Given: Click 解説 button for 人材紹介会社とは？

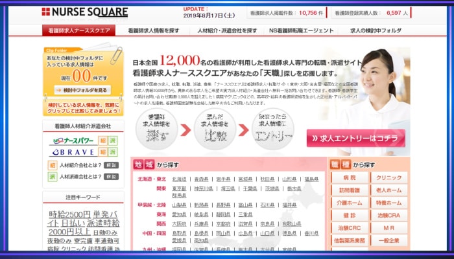Looking at the screenshot, I should (x=111, y=165).
